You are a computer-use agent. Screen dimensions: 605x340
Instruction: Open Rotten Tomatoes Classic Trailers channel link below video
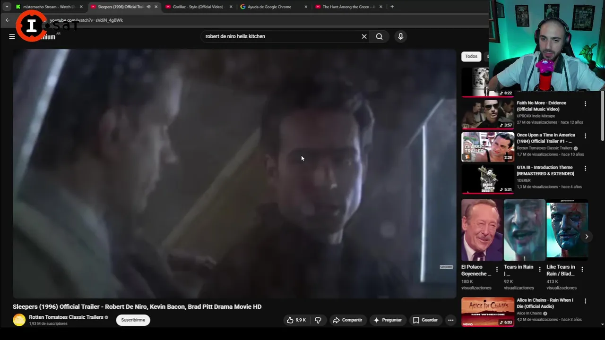(x=66, y=317)
